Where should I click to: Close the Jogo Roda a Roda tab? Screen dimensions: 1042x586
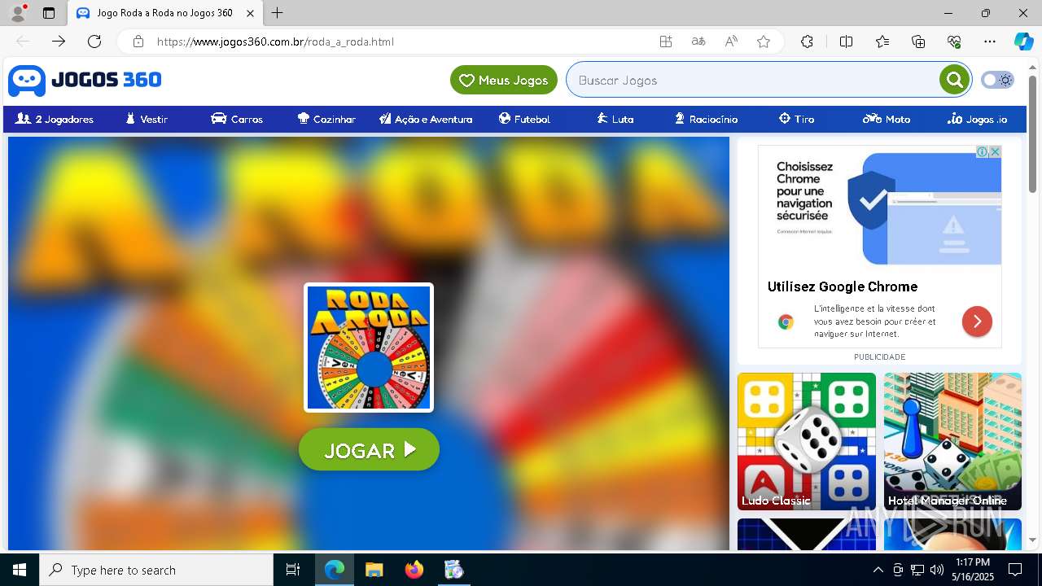coord(251,13)
